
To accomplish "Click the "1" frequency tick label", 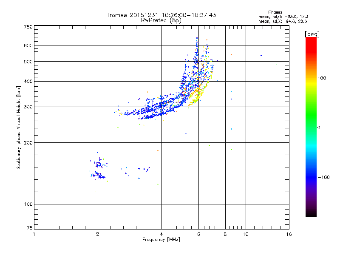I will click(x=34, y=234).
